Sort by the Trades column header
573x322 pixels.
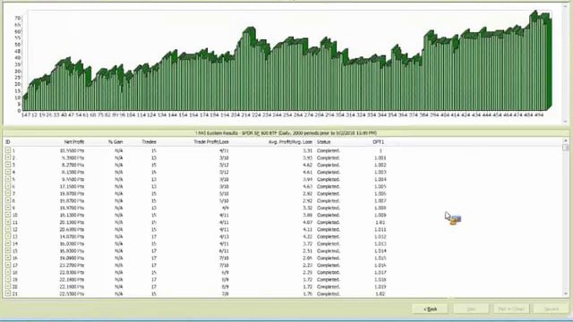coord(150,141)
